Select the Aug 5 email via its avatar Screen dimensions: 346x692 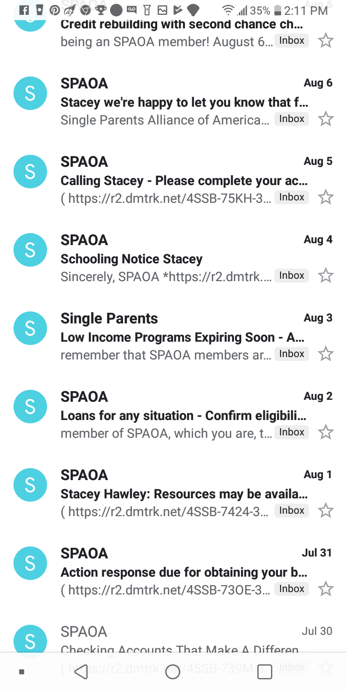tap(30, 172)
